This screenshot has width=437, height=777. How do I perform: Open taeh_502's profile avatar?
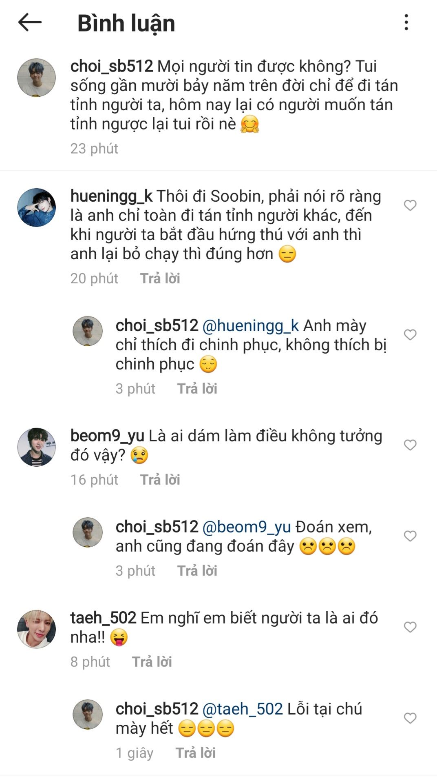click(37, 629)
